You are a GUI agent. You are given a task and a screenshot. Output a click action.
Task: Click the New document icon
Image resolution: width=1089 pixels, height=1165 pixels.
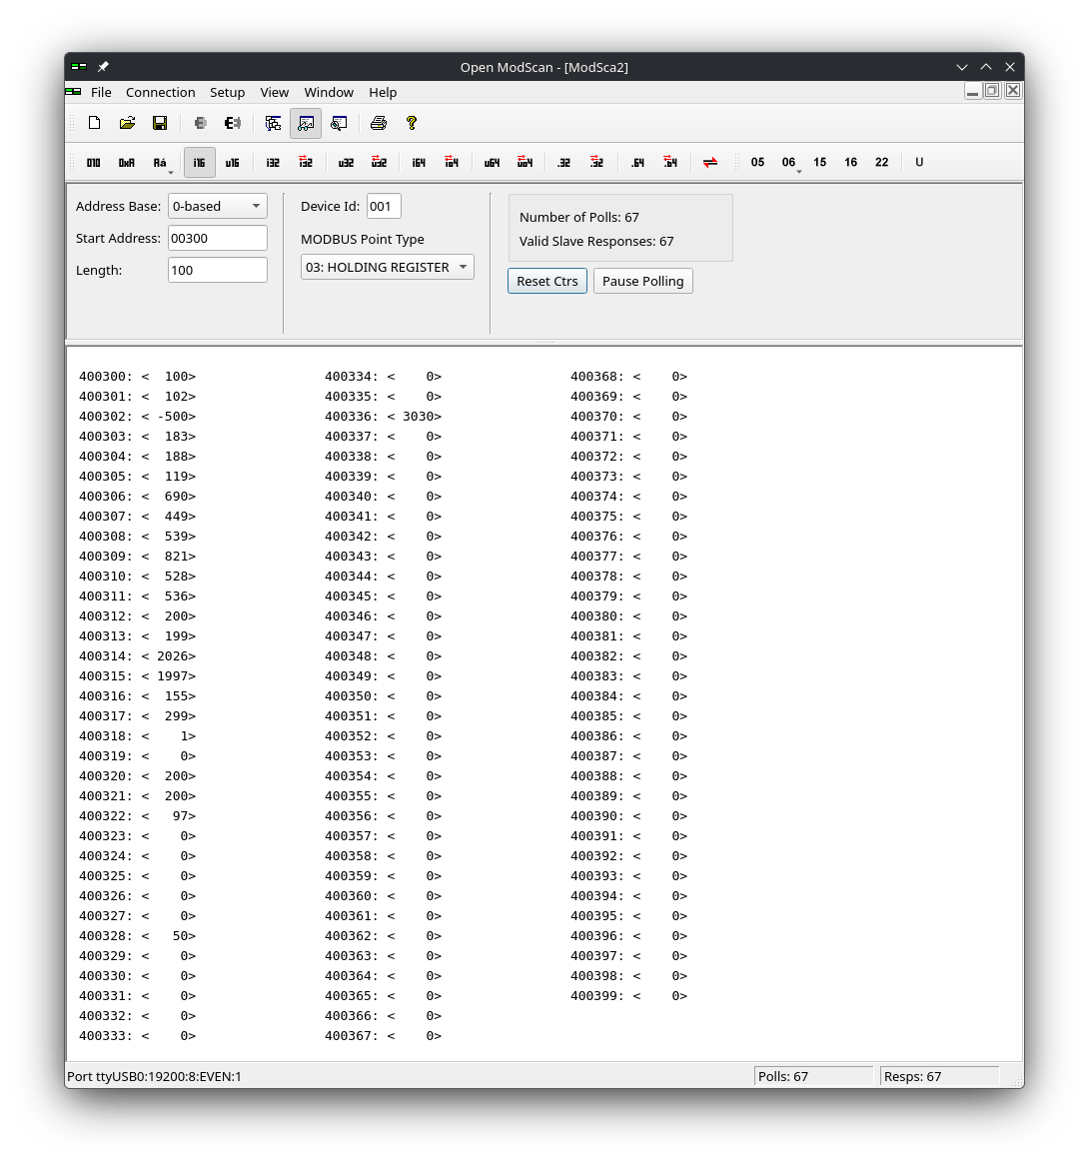[x=94, y=123]
